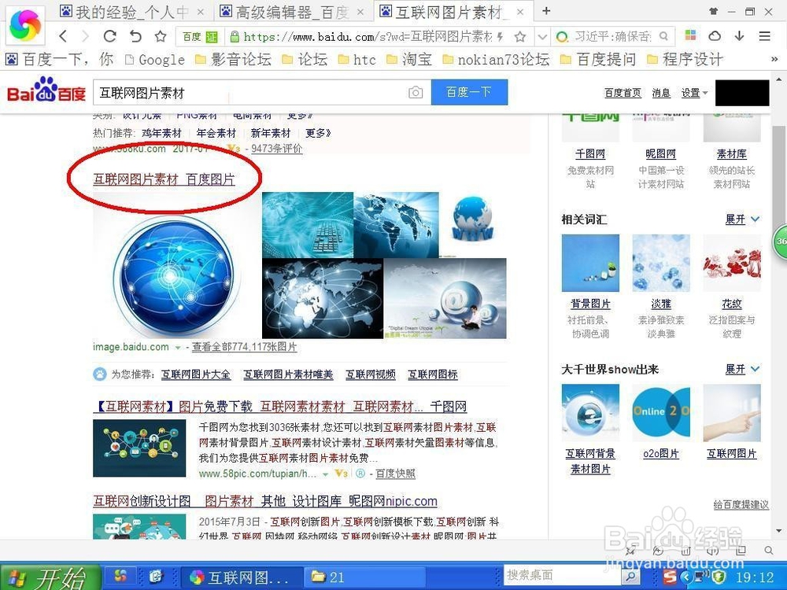Open the colorful apps grid icon
The image size is (787, 590).
click(x=691, y=35)
